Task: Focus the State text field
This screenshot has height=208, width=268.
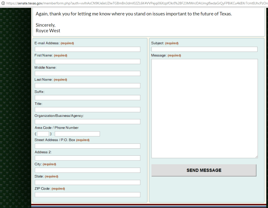Action: point(87,182)
